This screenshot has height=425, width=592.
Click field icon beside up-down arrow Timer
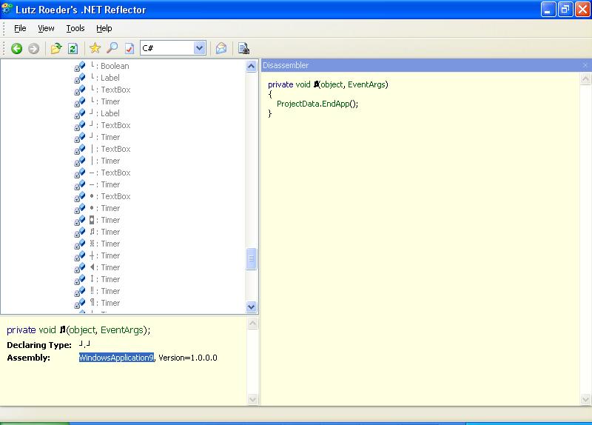(80, 280)
